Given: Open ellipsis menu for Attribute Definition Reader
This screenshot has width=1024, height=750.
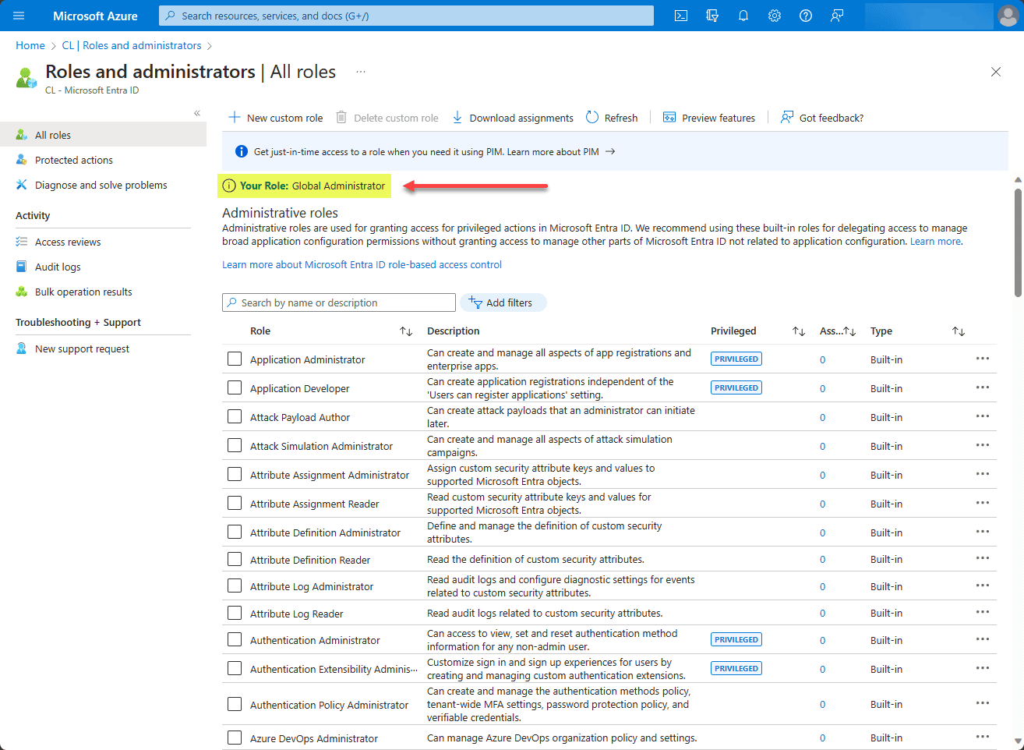Looking at the screenshot, I should click(x=983, y=558).
